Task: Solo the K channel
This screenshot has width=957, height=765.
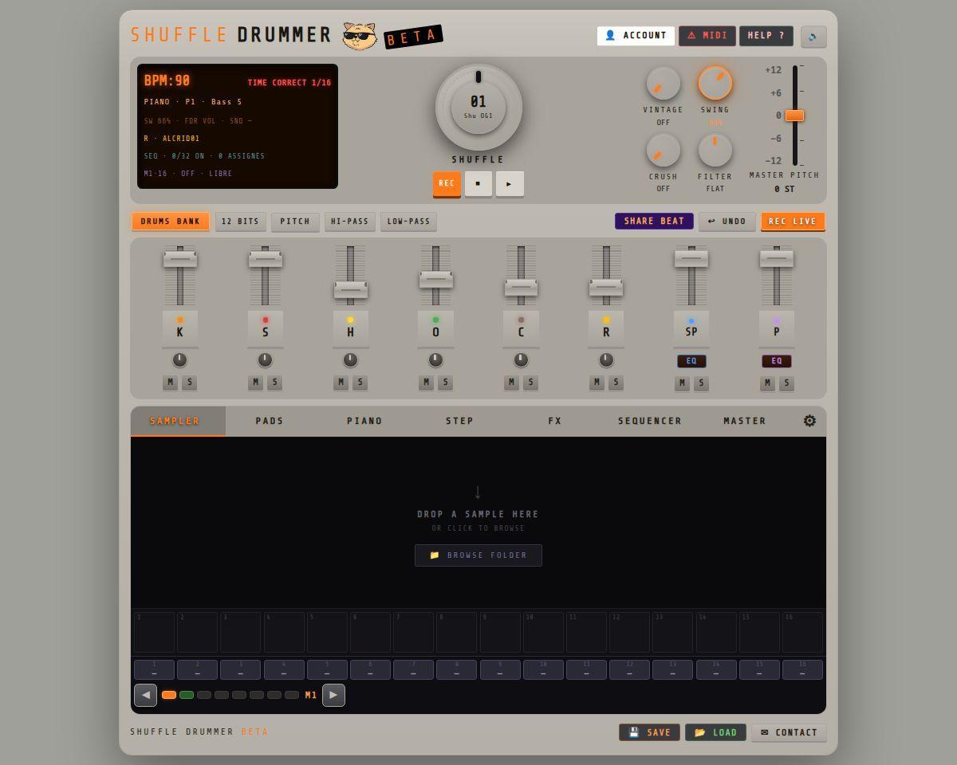Action: click(x=189, y=382)
